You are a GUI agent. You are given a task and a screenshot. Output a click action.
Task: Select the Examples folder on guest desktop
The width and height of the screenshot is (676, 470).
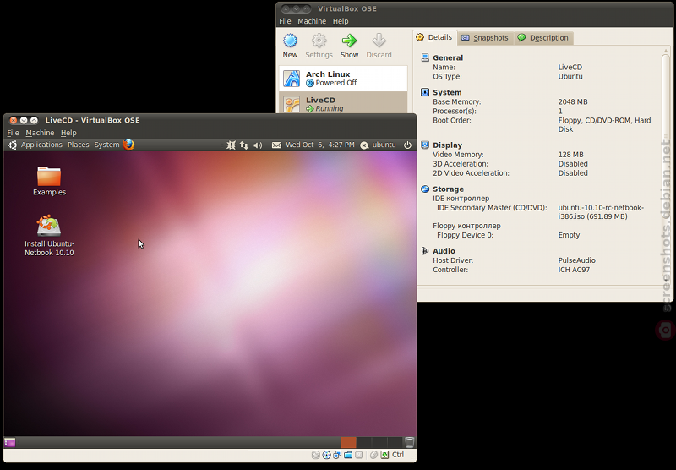(49, 181)
